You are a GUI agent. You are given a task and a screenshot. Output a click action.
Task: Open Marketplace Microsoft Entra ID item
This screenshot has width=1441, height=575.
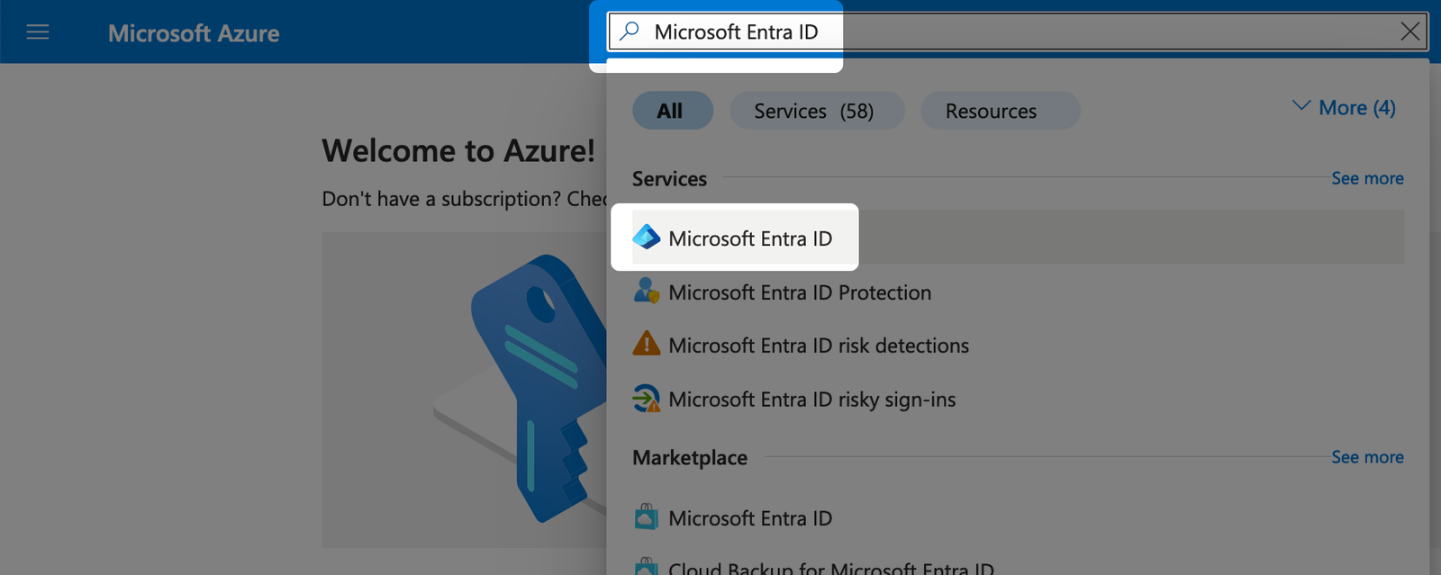point(1018,517)
